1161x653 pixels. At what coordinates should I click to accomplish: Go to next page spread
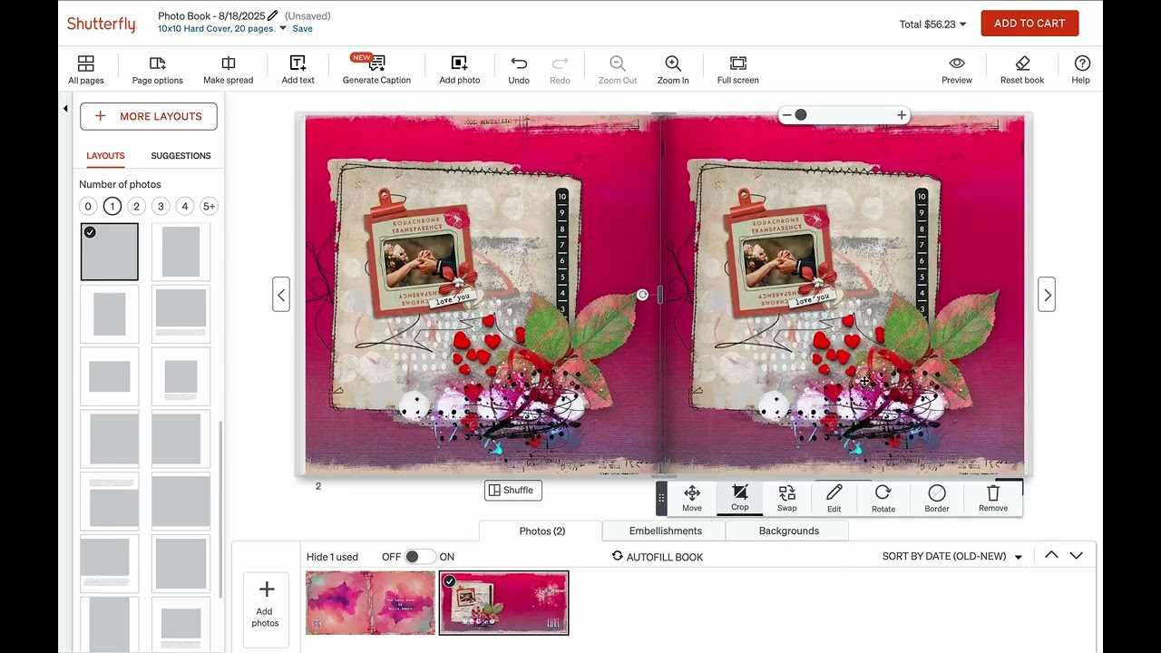[1047, 295]
